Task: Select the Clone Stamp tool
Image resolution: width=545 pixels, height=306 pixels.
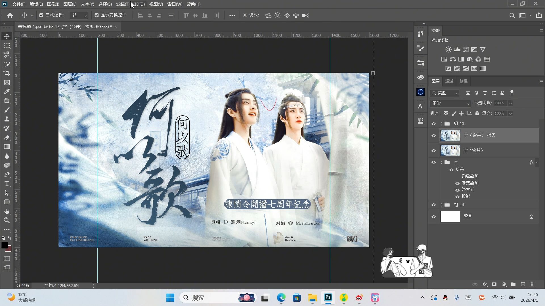Action: point(7,119)
